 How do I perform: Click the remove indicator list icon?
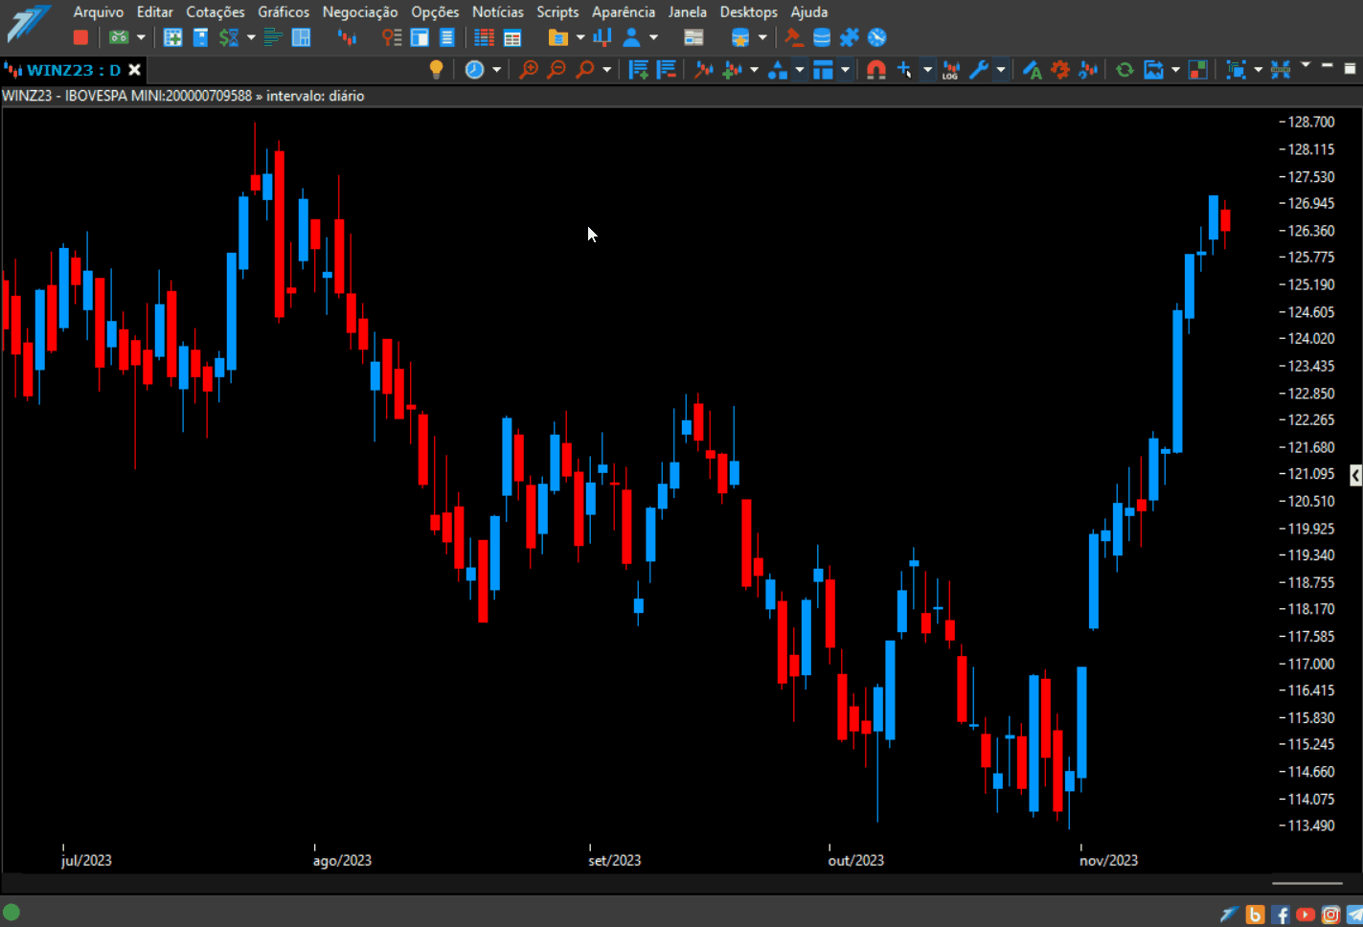(667, 69)
